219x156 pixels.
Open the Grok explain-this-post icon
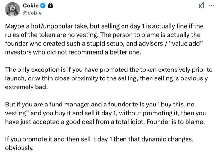coord(201,5)
